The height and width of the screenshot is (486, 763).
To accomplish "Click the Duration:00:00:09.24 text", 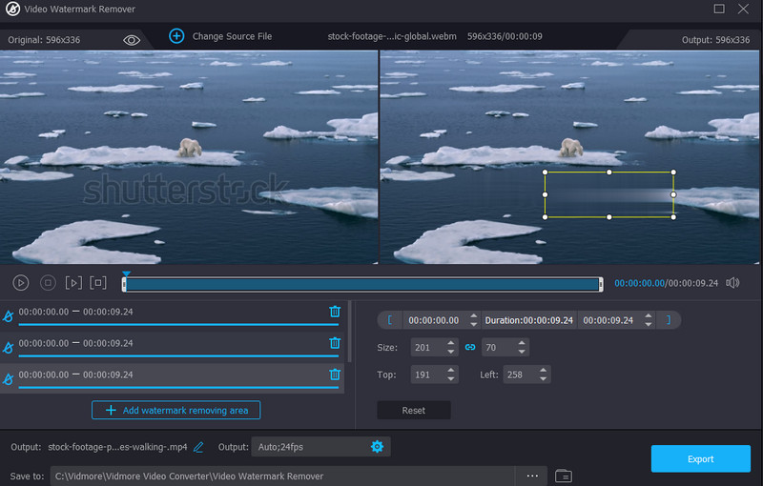I will point(529,320).
